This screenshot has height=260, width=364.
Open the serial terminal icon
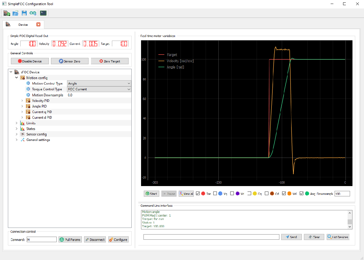click(43, 13)
